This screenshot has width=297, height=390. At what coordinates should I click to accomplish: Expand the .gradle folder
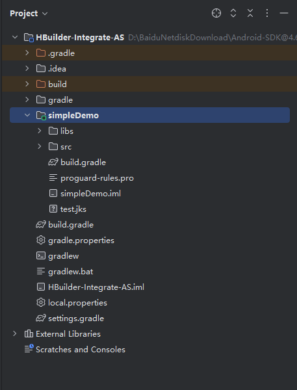pos(27,53)
